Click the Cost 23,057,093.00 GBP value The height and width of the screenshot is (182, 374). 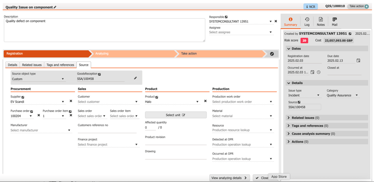pyautogui.click(x=339, y=41)
